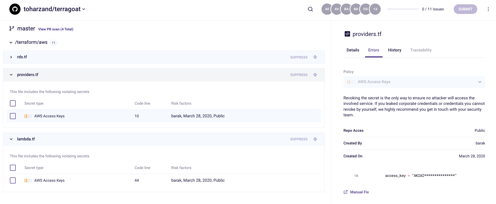Open search with magnifier icon
Viewport: 496px width, 204px height.
310,9
